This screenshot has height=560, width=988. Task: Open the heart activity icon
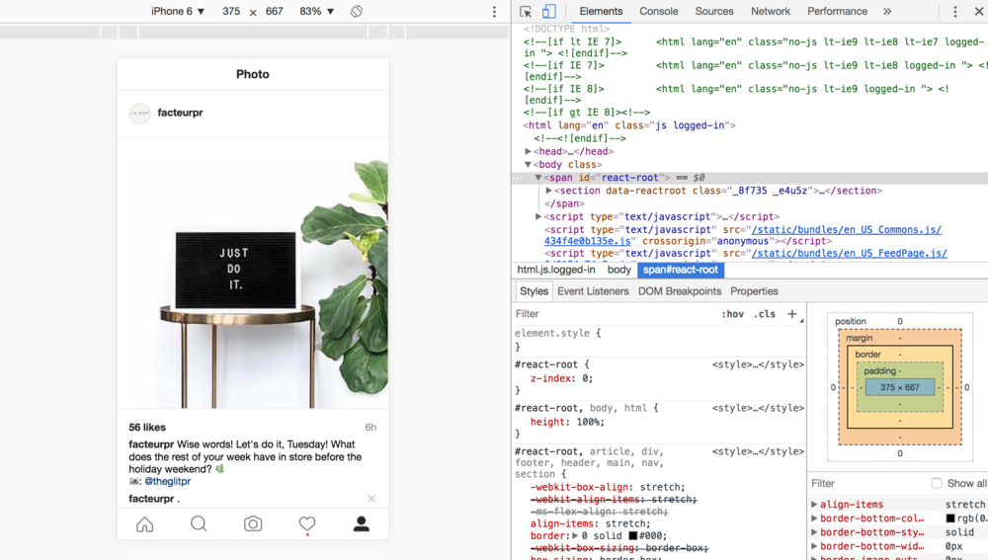click(x=307, y=524)
